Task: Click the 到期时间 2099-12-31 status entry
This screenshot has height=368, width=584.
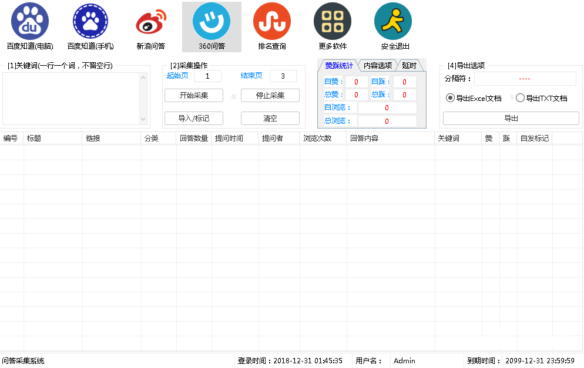Action: [x=521, y=361]
